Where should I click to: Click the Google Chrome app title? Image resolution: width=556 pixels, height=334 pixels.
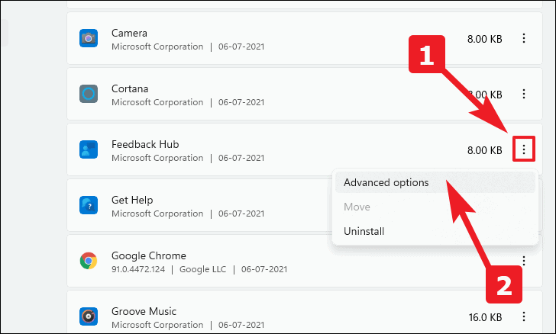[x=149, y=255]
